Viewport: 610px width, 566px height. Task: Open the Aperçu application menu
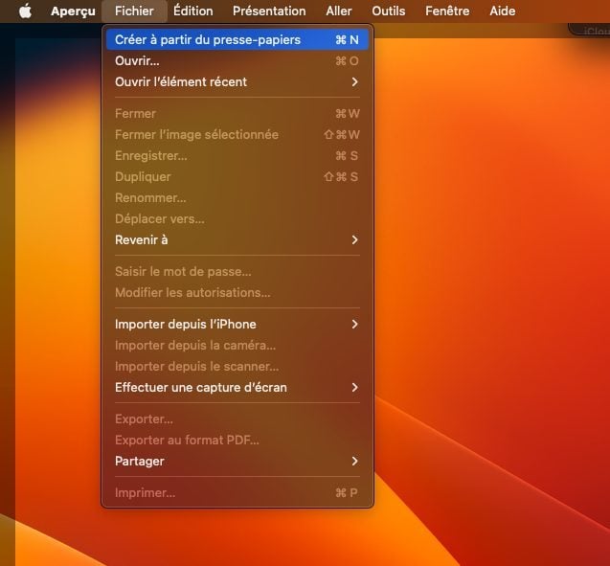(x=73, y=11)
